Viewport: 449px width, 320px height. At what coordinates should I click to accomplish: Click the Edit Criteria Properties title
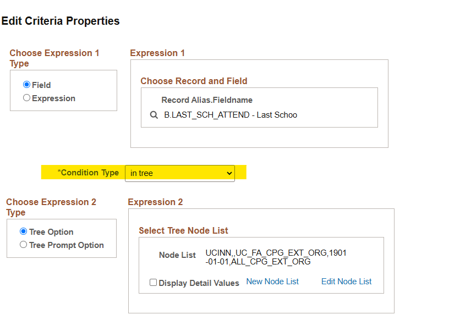(61, 21)
